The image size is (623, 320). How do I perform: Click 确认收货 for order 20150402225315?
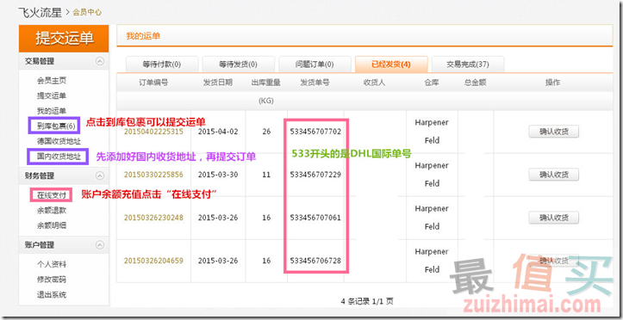click(553, 132)
